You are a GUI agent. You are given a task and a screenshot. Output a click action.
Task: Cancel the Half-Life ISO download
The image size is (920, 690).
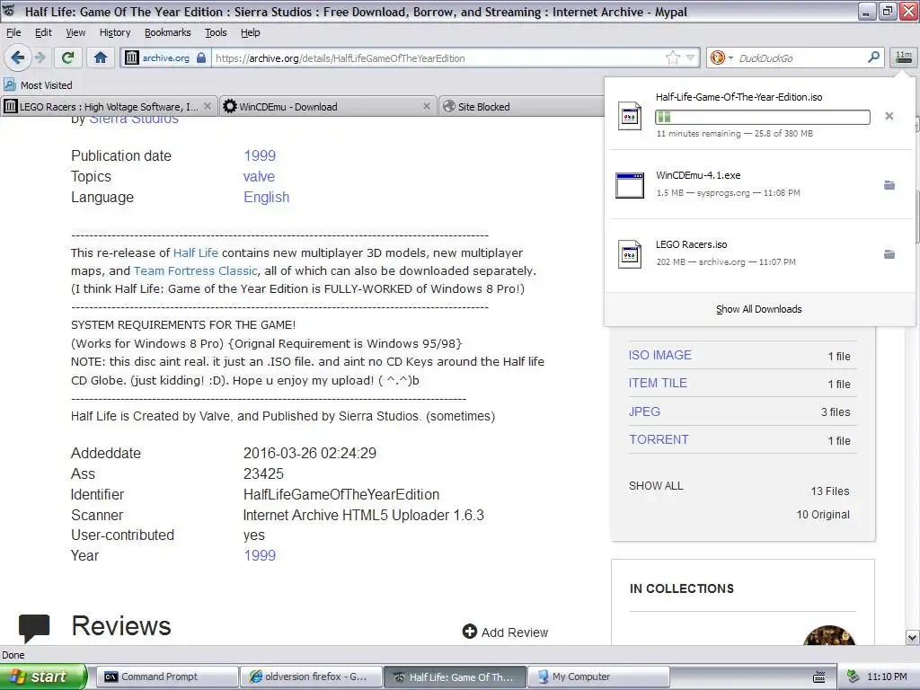(889, 116)
